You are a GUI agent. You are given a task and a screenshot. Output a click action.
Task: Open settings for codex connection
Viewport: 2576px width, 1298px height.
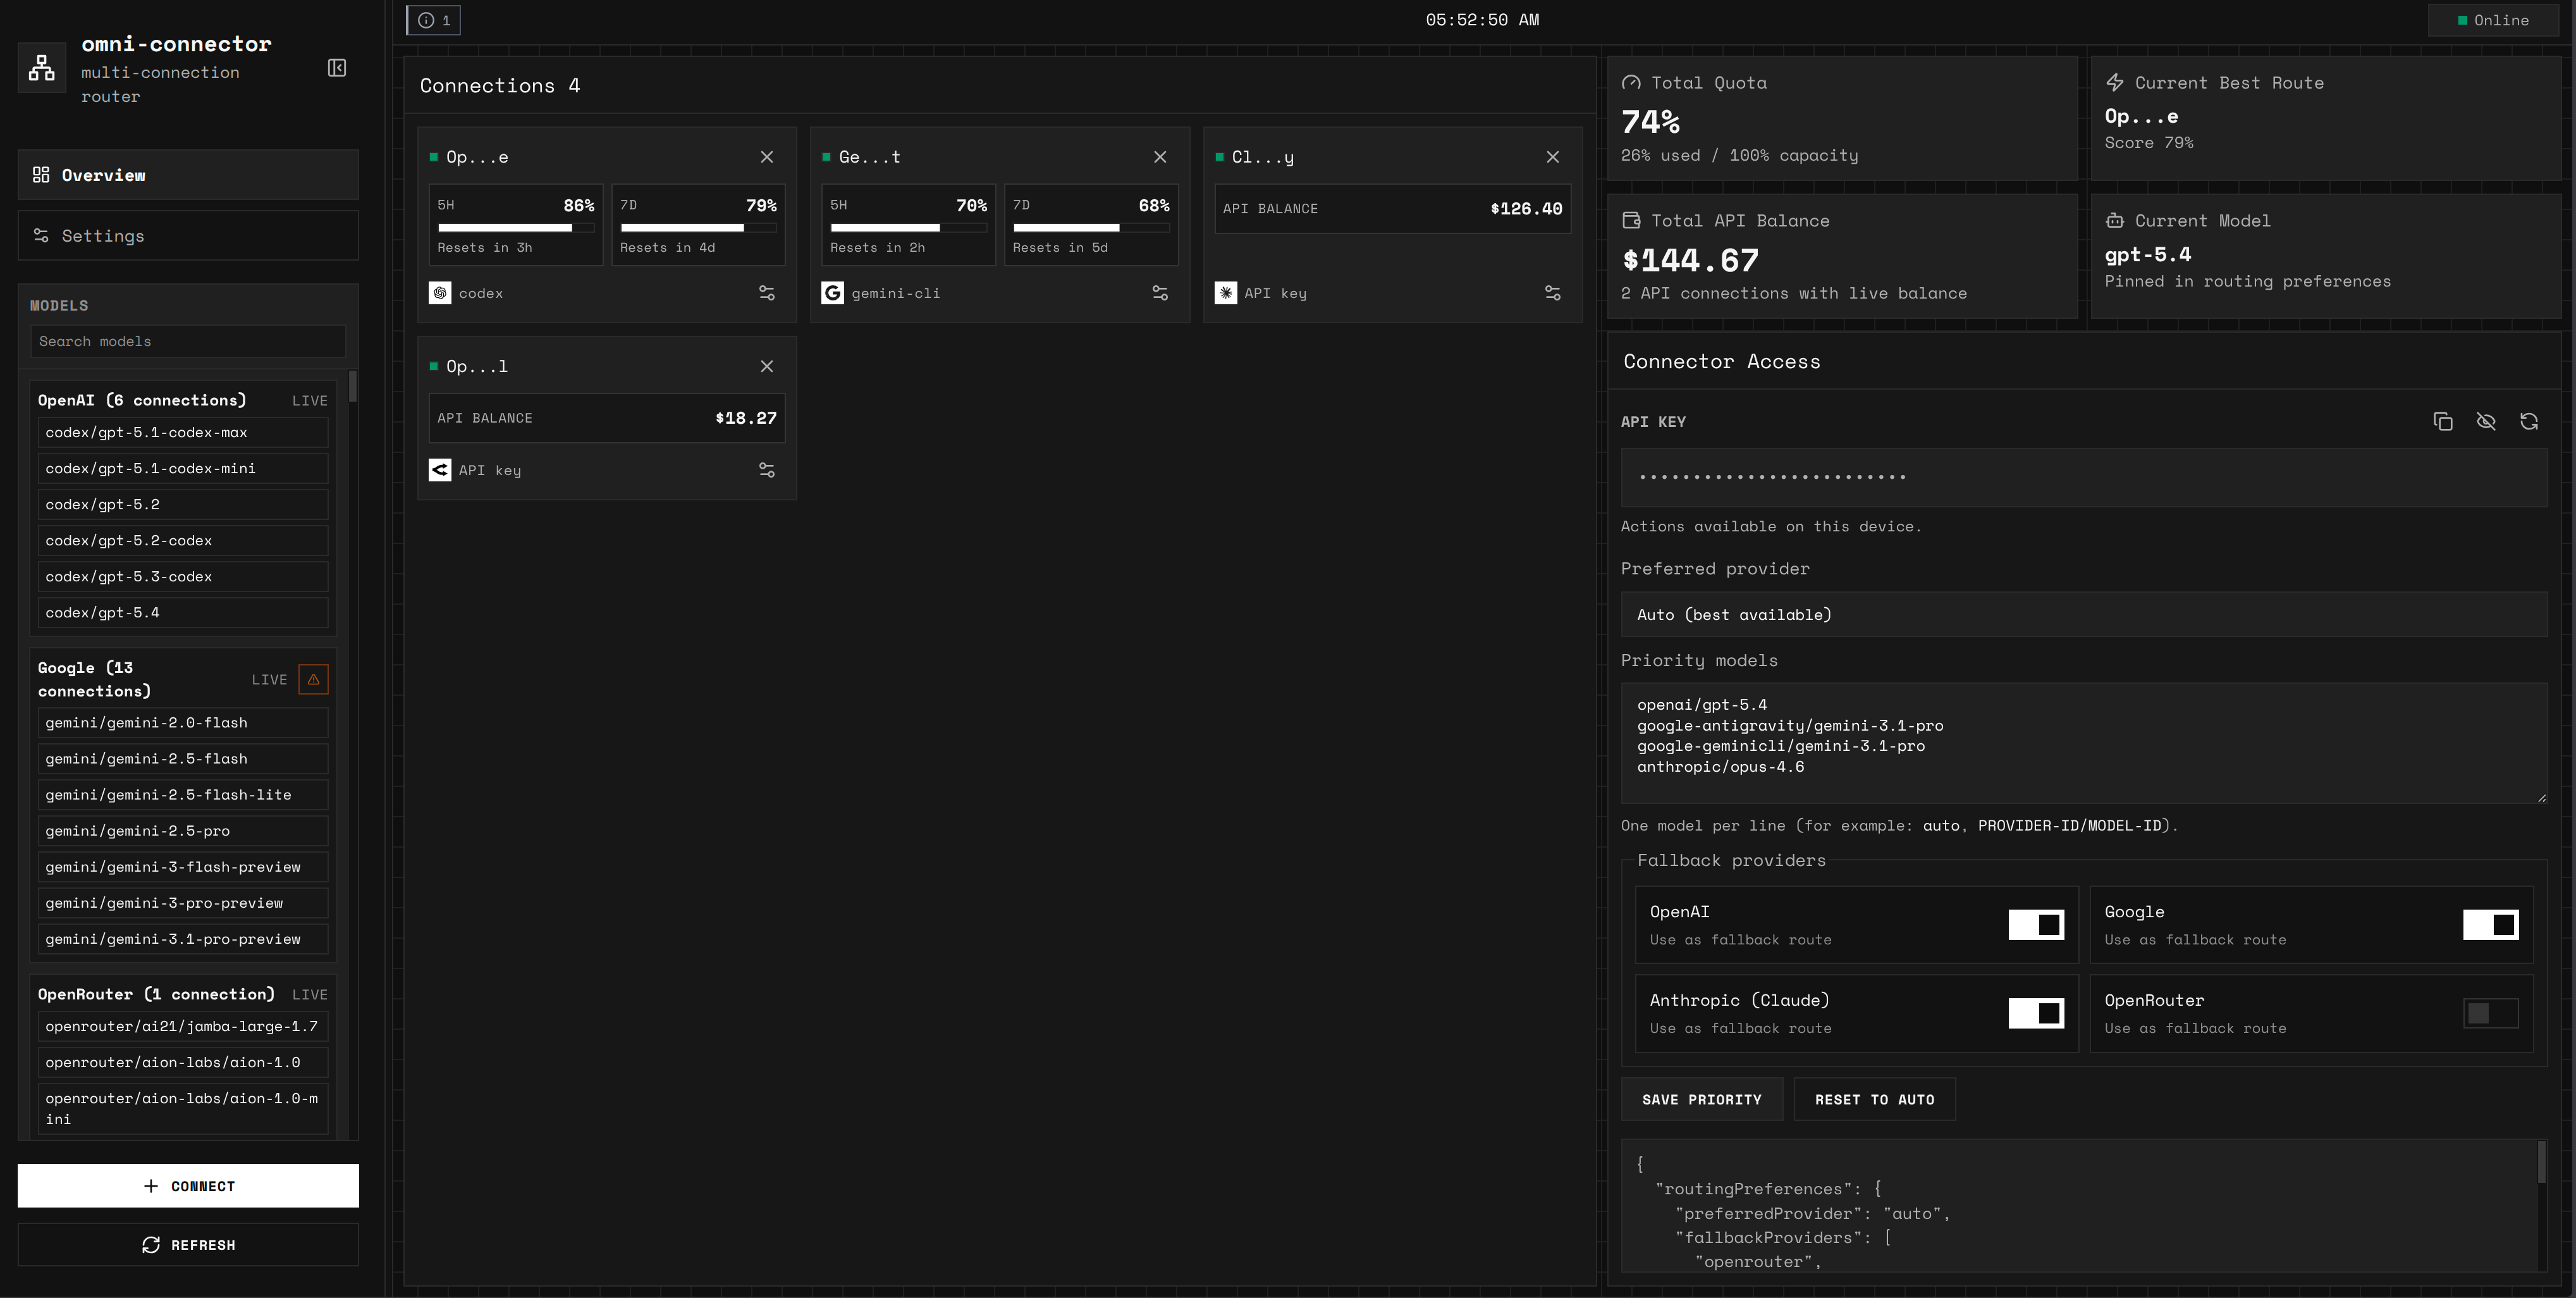766,294
